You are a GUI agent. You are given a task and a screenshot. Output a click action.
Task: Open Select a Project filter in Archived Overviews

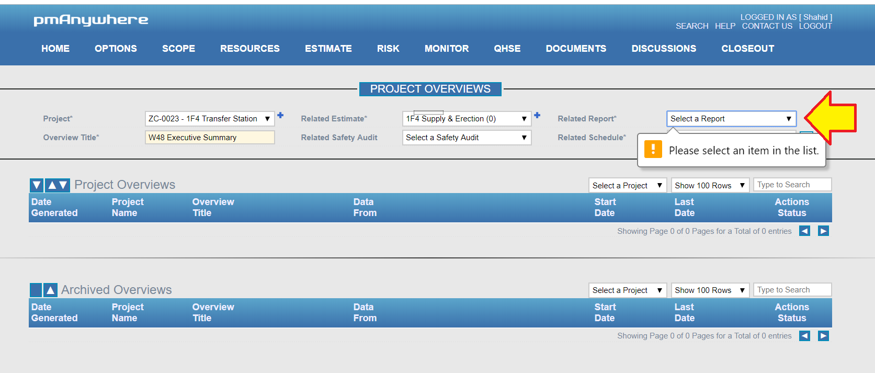point(627,290)
